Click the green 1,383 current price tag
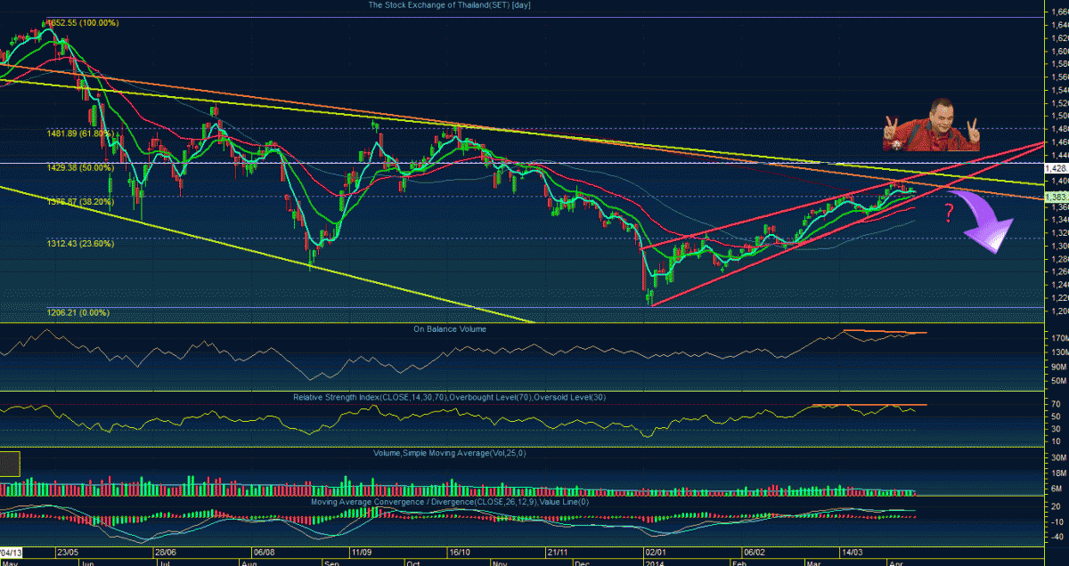The width and height of the screenshot is (1069, 566). click(x=1056, y=195)
